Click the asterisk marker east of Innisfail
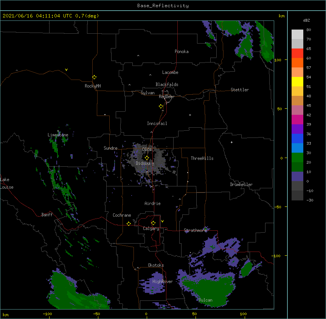The height and width of the screenshot is (319, 326). [x=190, y=115]
